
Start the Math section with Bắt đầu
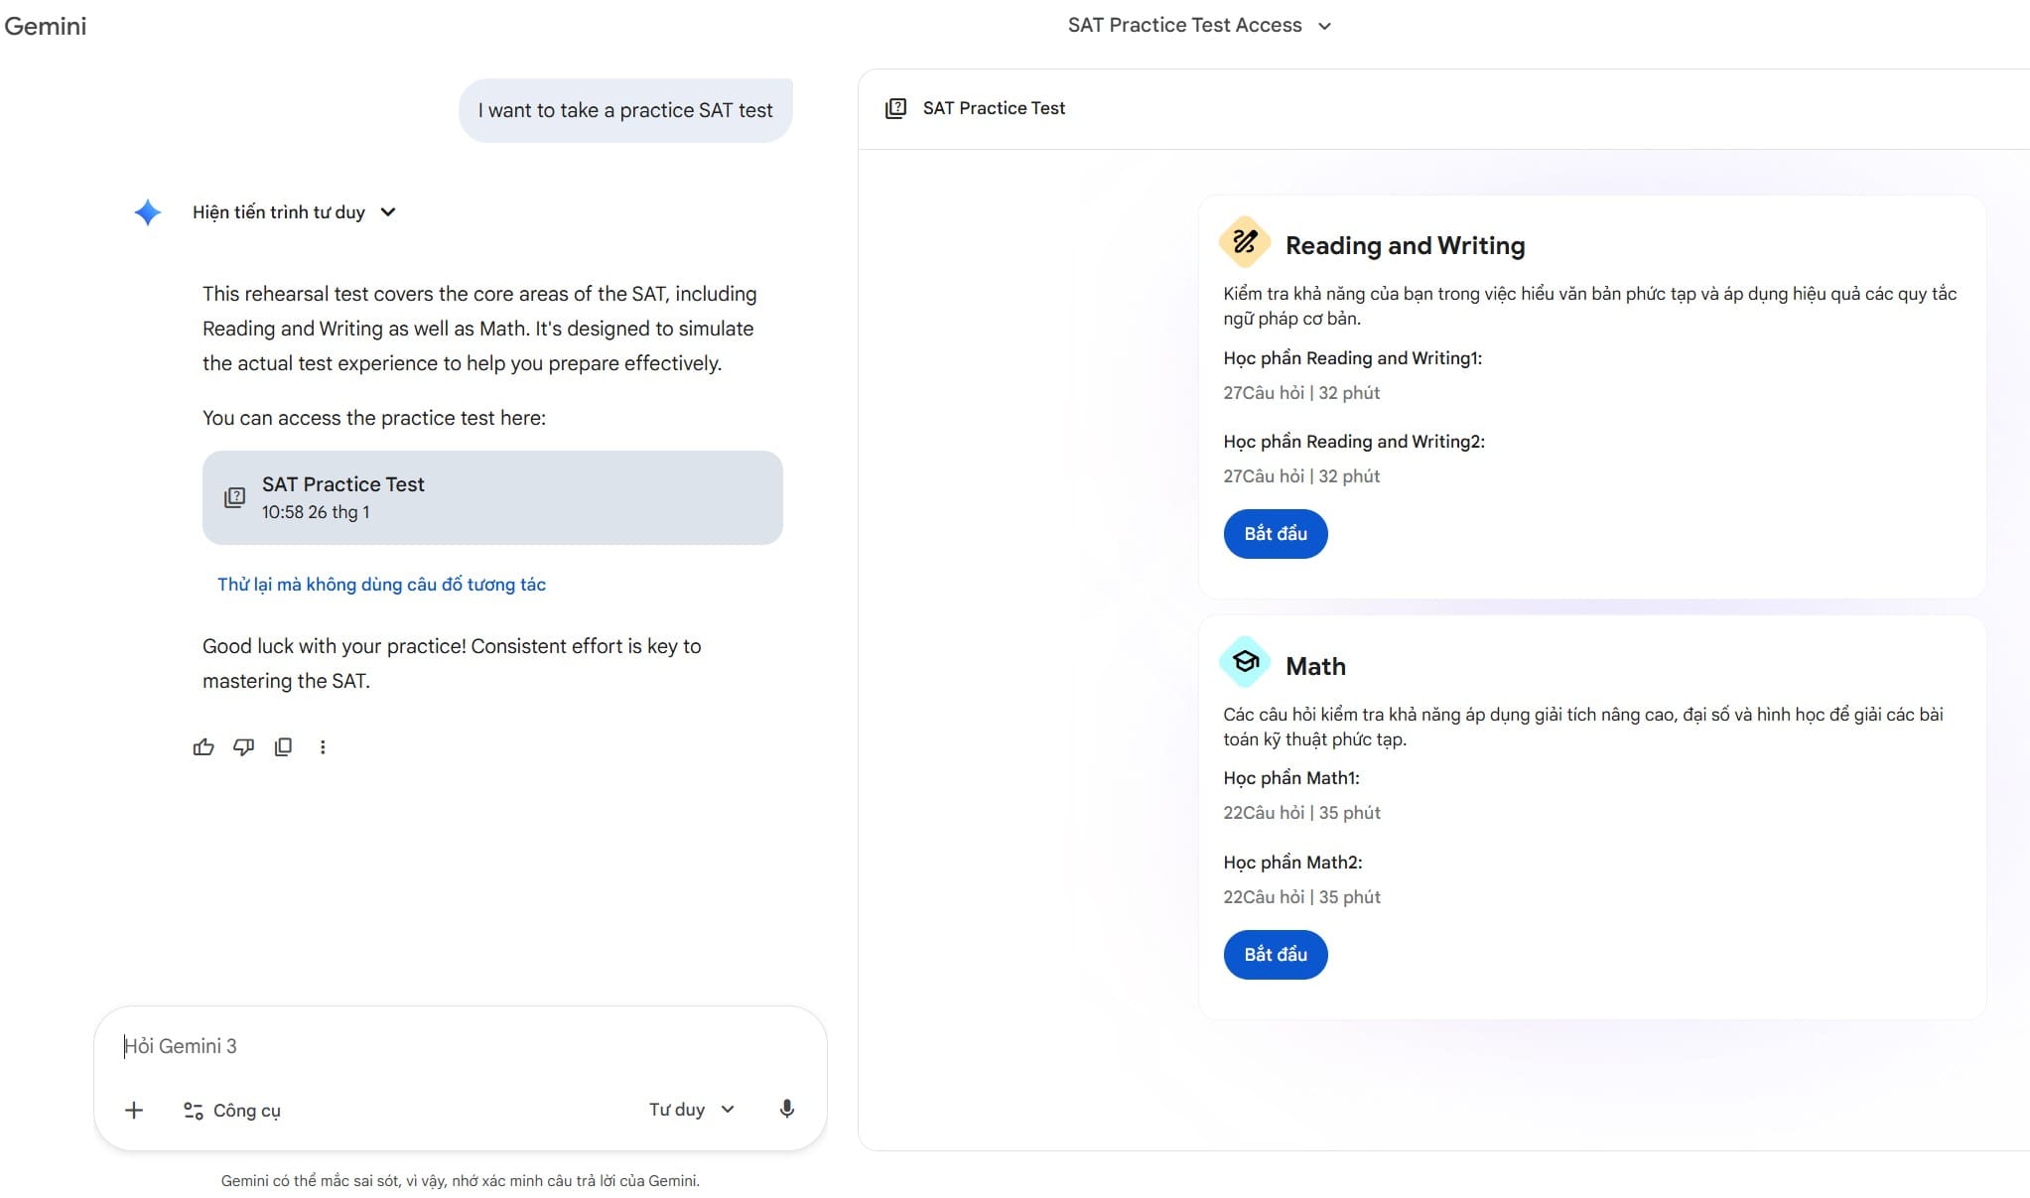coord(1276,955)
